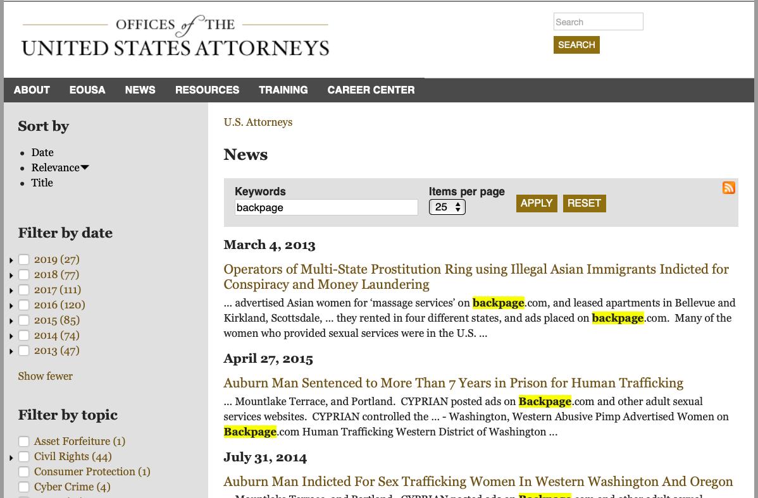Screen dimensions: 758x498
Task: Open the Items per page dropdown
Action: (447, 207)
